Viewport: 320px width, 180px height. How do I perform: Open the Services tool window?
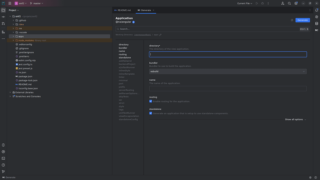point(3,152)
